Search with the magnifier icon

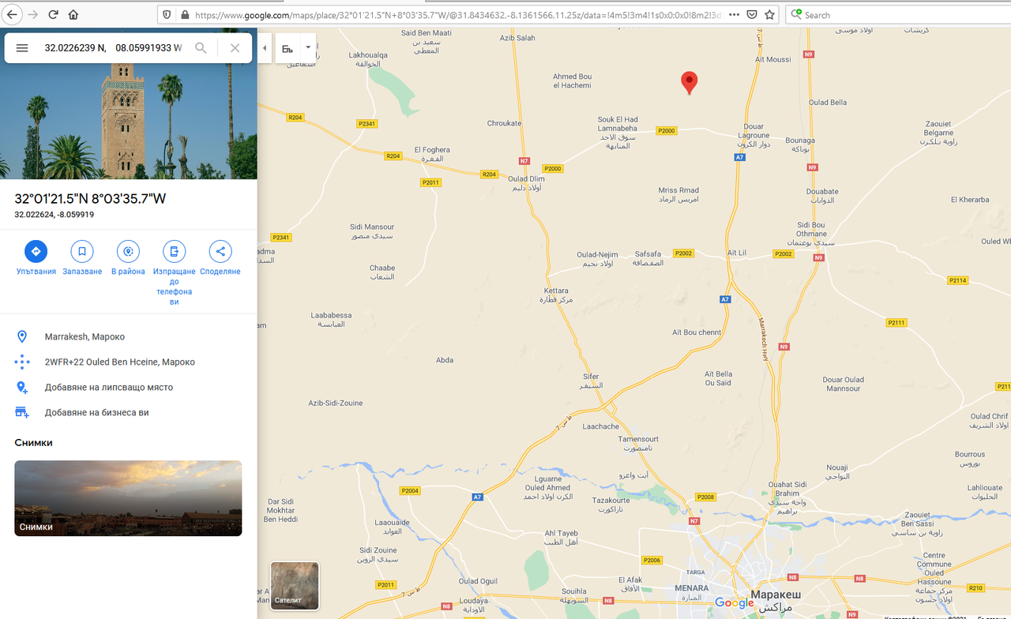[x=201, y=48]
